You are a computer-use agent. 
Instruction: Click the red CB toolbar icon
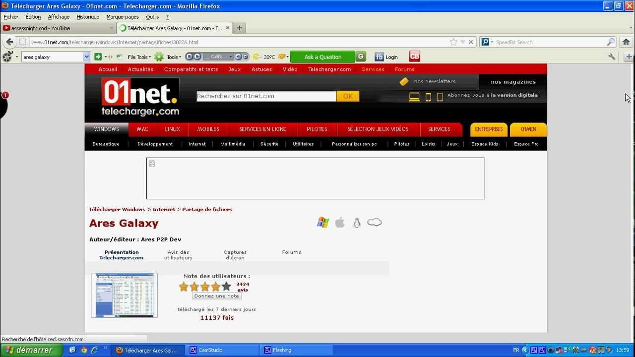tap(414, 57)
